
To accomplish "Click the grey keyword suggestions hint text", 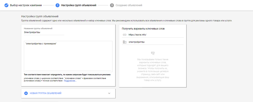I will click(153, 70).
